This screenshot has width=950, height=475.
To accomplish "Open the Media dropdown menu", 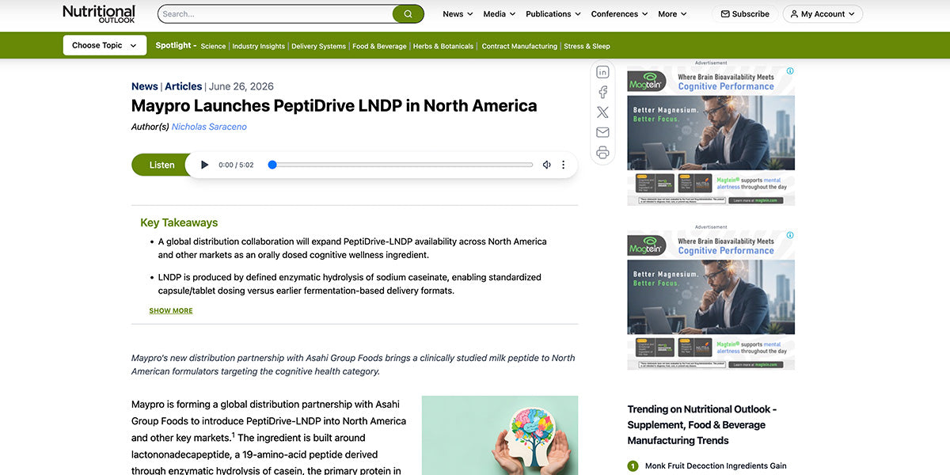I will pos(499,14).
